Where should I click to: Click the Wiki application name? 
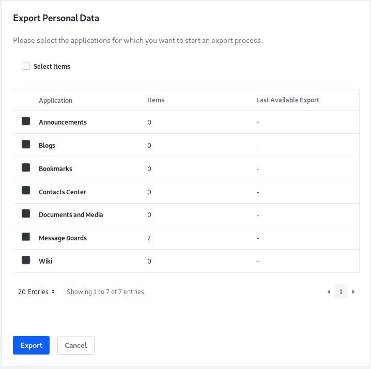coord(45,261)
